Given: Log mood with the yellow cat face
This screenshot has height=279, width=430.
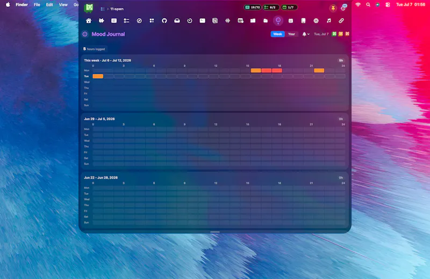Looking at the screenshot, I should [341, 34].
